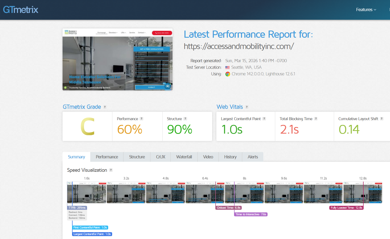This screenshot has height=239, width=390.
Task: Click the USA flag icon
Action: pos(227,67)
